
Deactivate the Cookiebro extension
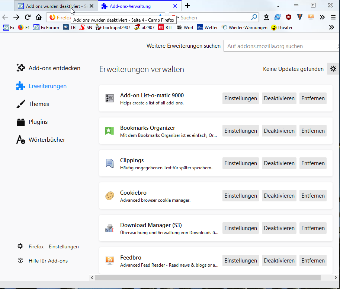point(279,195)
